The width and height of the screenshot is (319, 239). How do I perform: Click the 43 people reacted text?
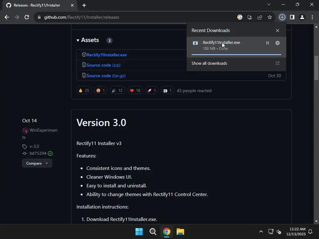194,91
